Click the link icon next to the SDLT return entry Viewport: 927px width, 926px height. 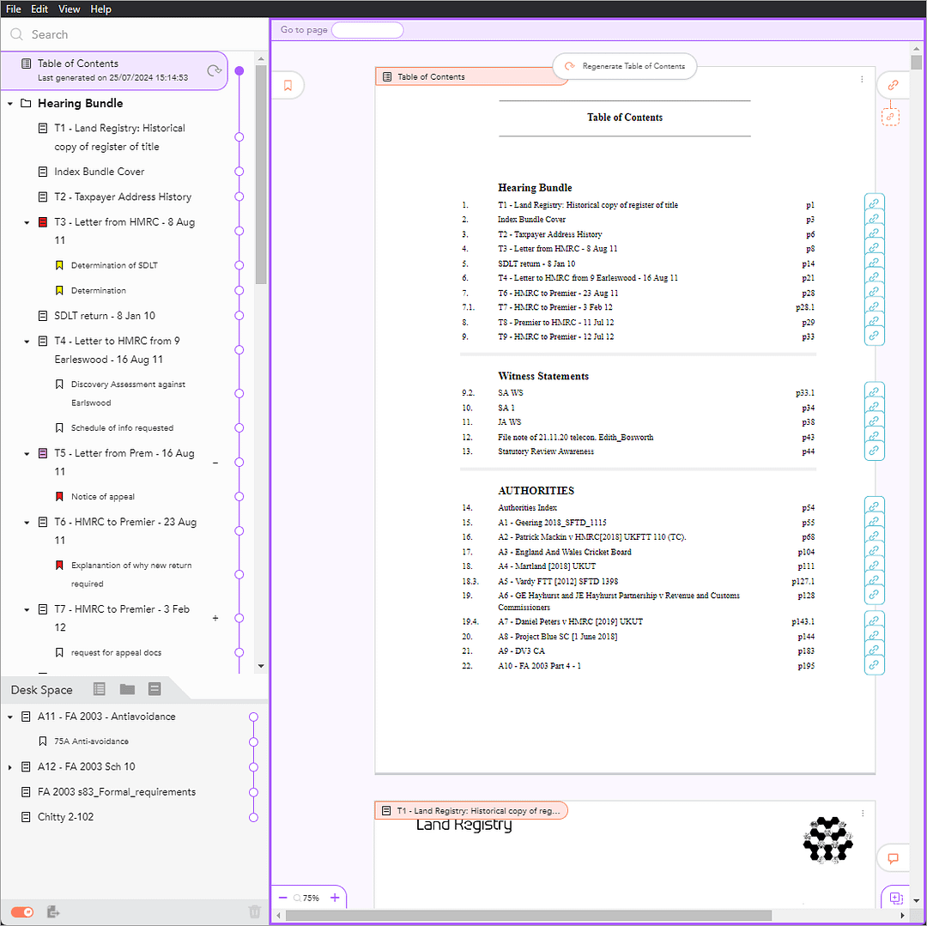[x=874, y=263]
